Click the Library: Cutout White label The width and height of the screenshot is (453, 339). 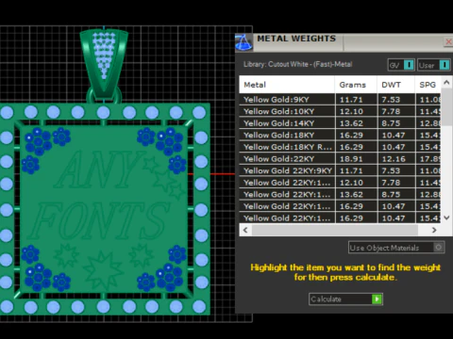pyautogui.click(x=297, y=64)
